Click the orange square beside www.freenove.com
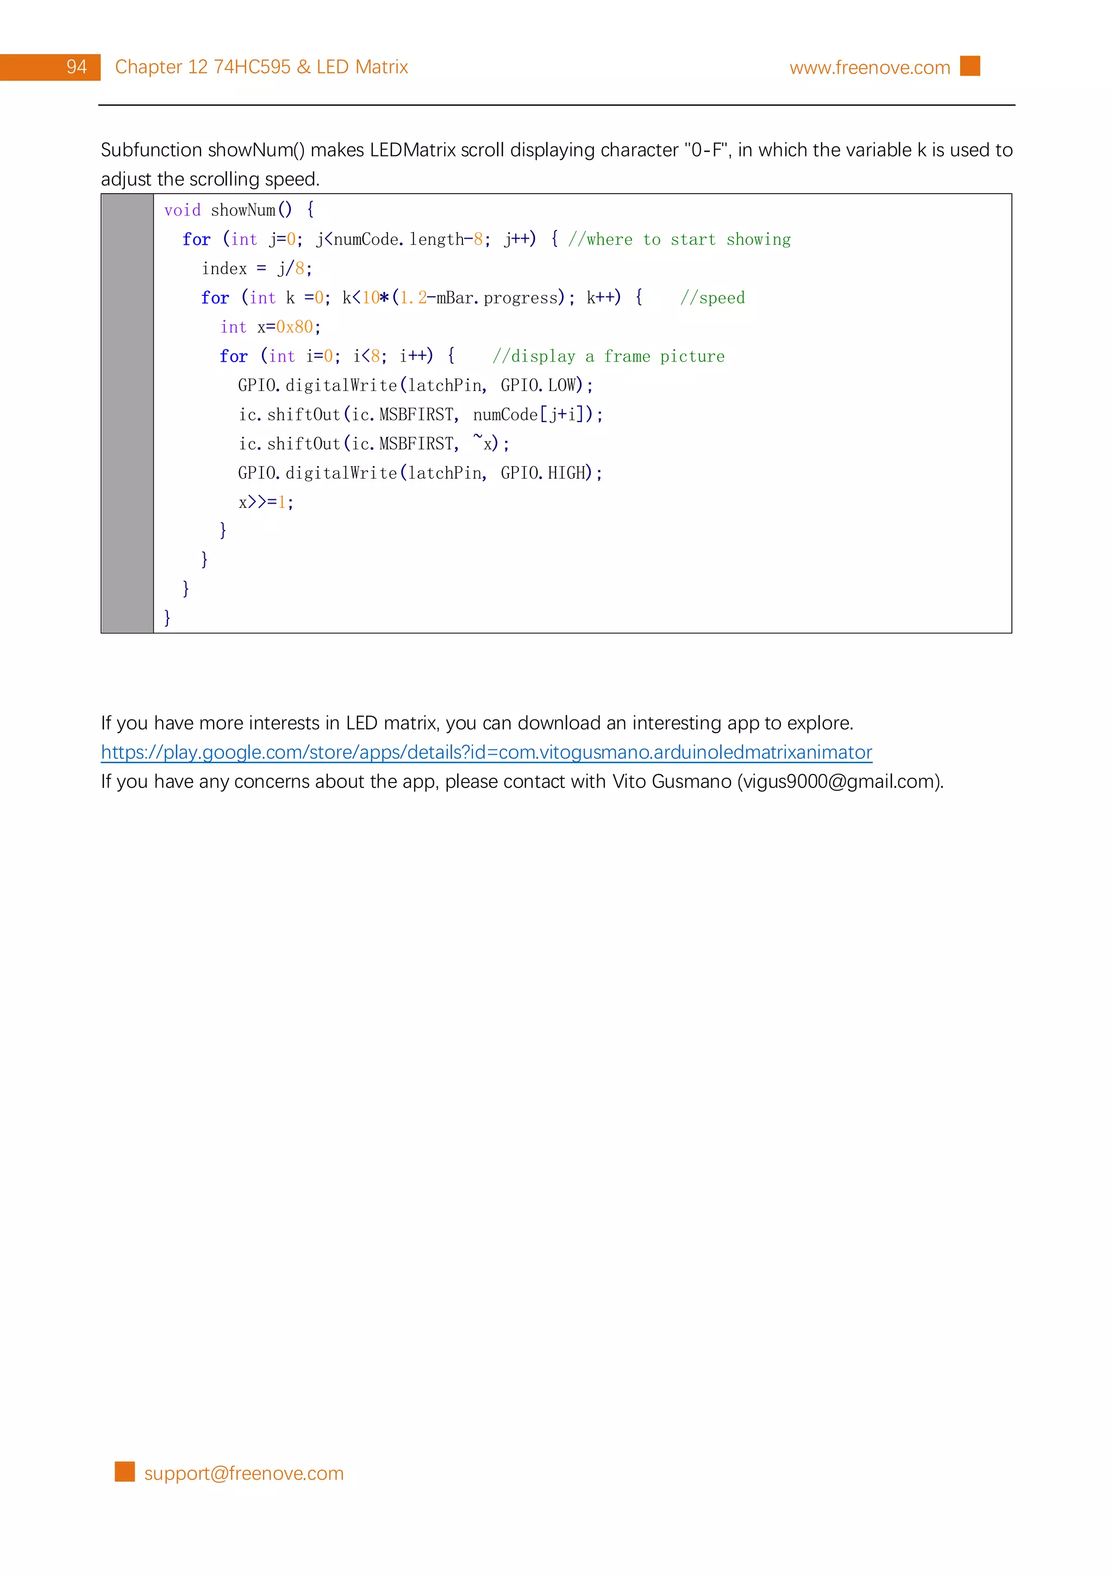 click(970, 66)
